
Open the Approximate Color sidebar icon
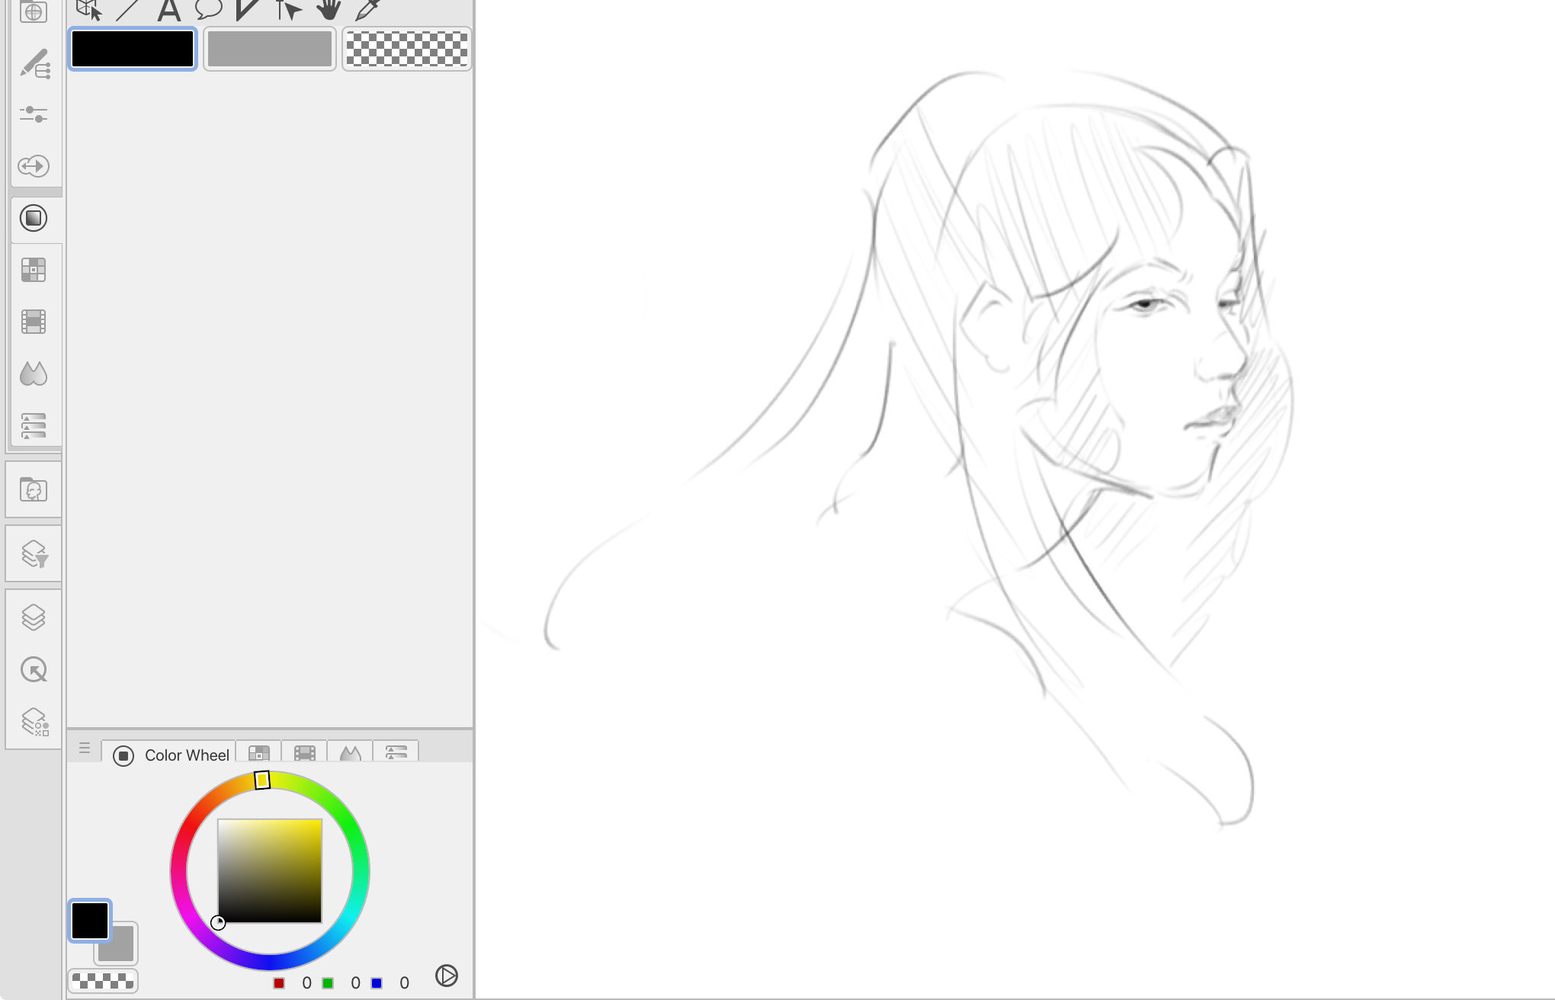34,373
